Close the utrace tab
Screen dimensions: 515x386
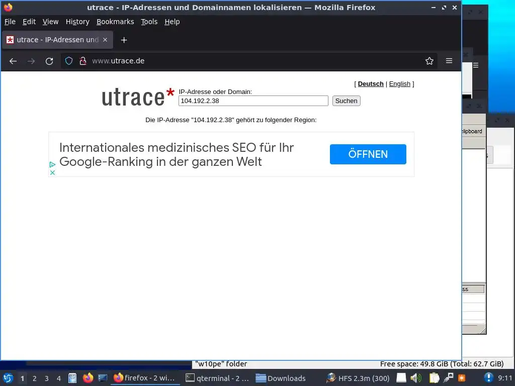pyautogui.click(x=105, y=40)
